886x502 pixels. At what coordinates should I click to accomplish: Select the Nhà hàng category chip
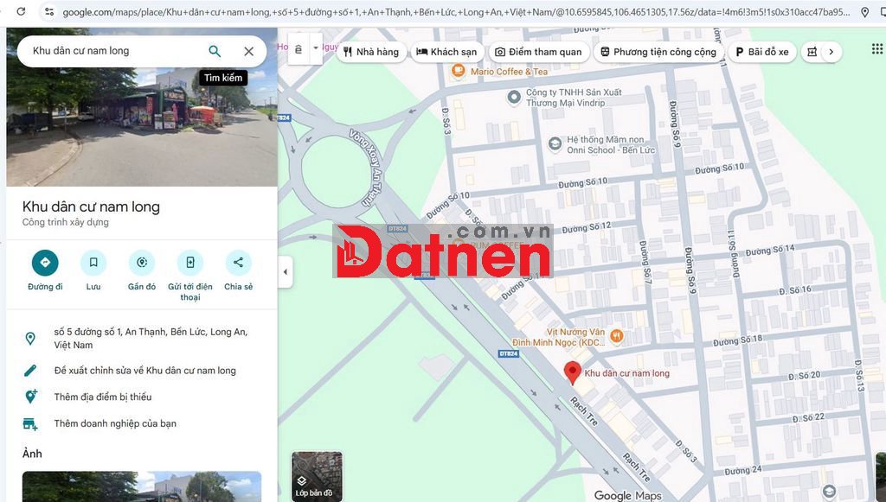[370, 52]
